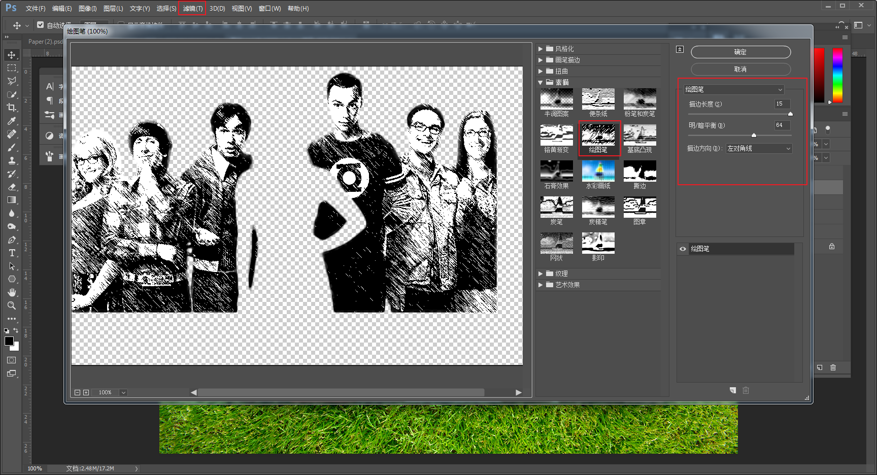The width and height of the screenshot is (877, 475).
Task: Open the 图像(I) menu
Action: 88,9
